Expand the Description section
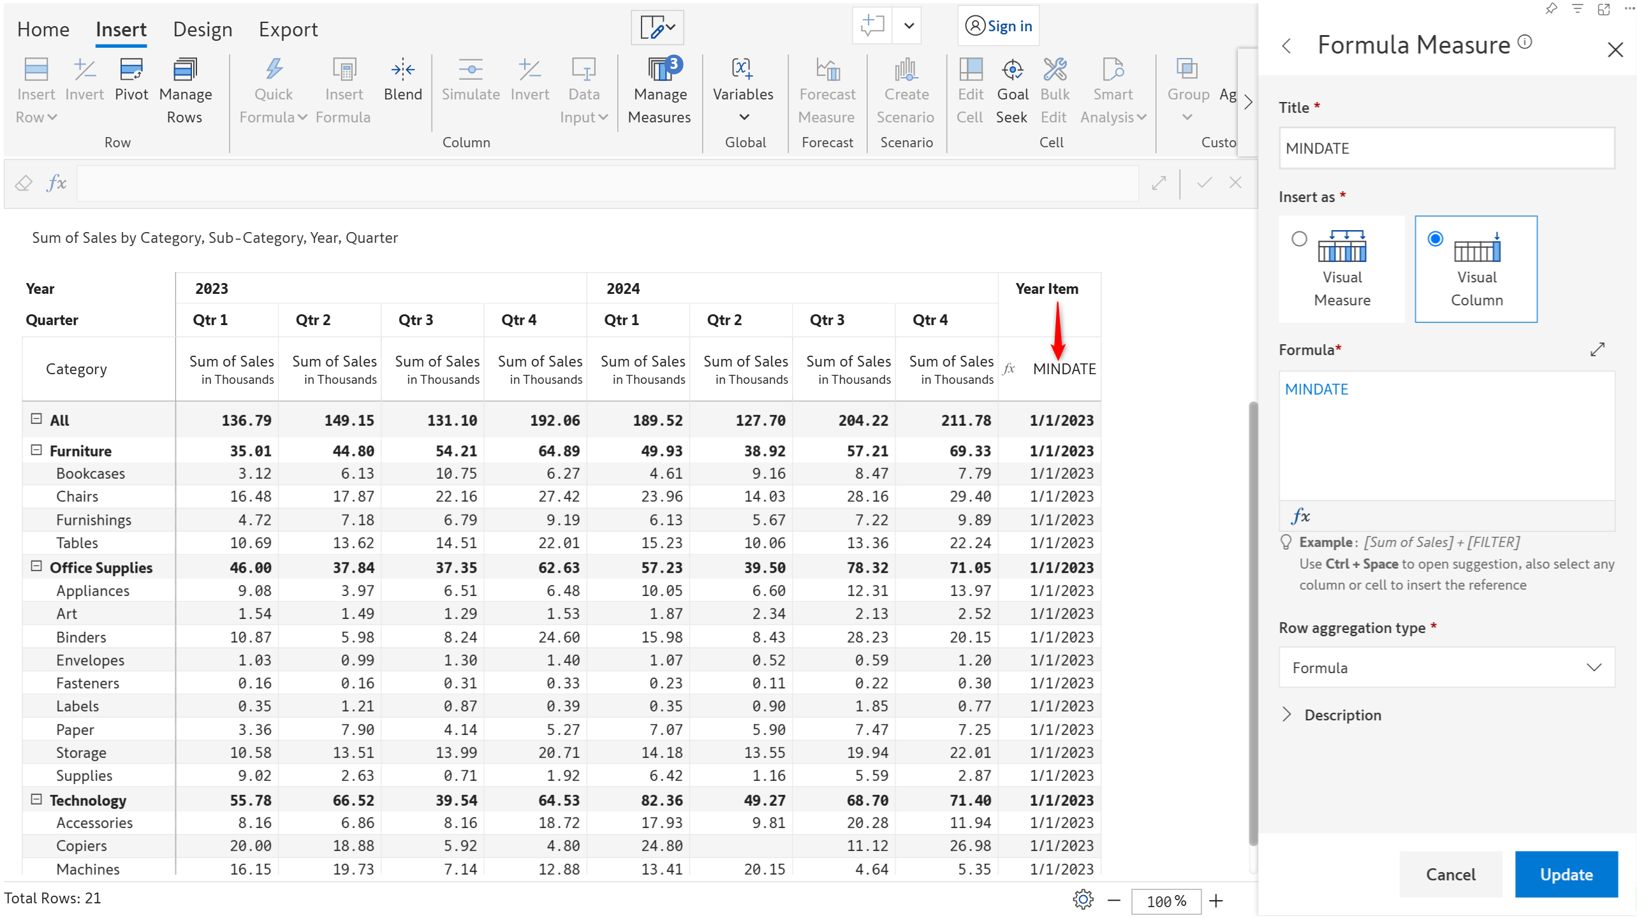This screenshot has width=1637, height=918. coord(1287,715)
